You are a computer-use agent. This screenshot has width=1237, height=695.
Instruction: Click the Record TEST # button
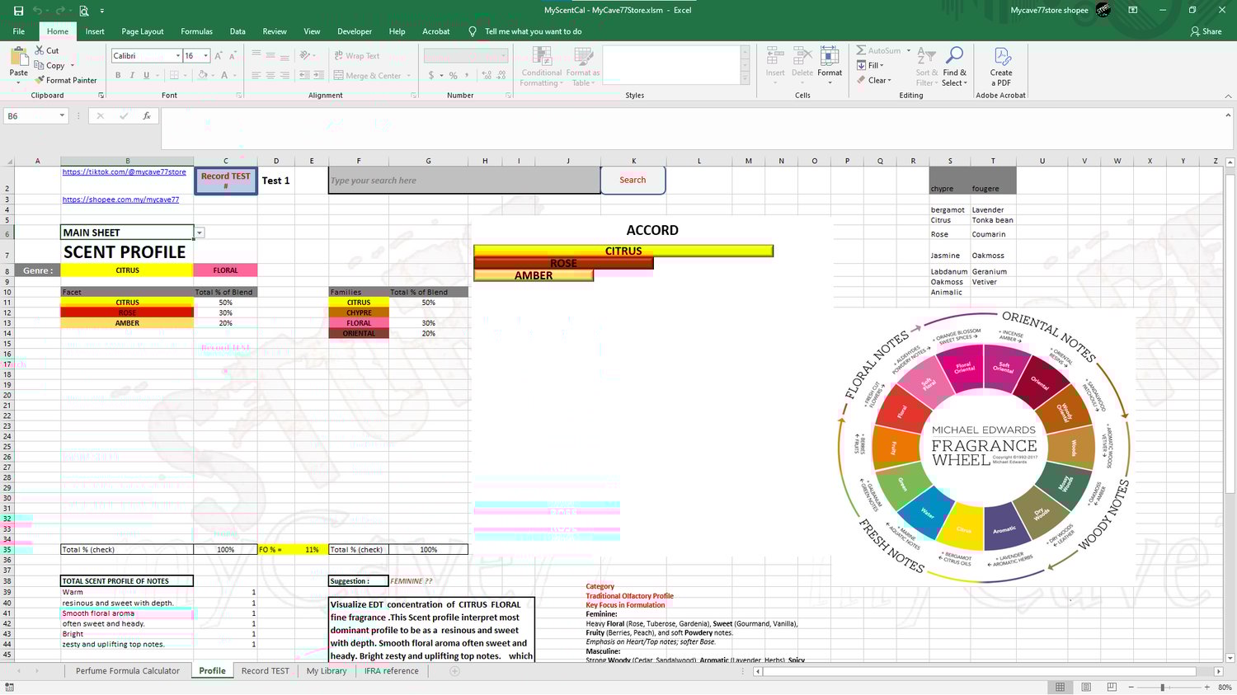(x=226, y=181)
